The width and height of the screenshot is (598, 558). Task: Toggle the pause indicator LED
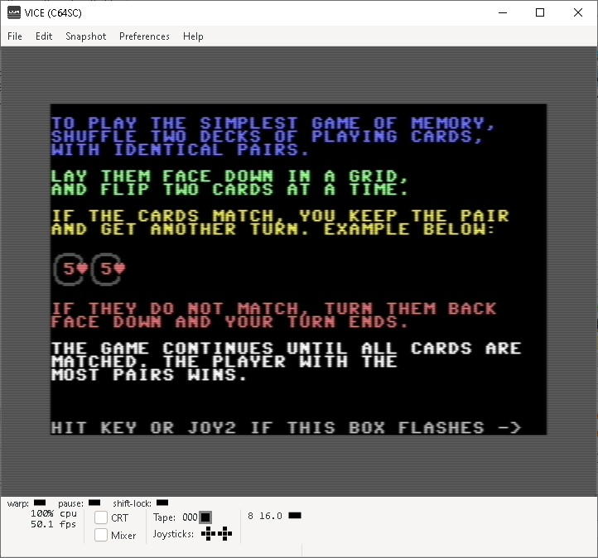pyautogui.click(x=94, y=503)
